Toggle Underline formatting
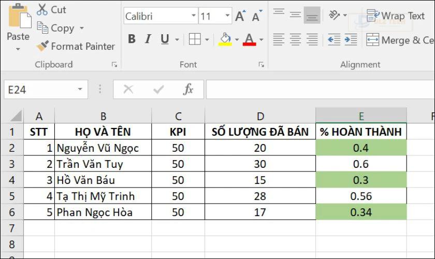This screenshot has width=435, height=259. point(165,39)
